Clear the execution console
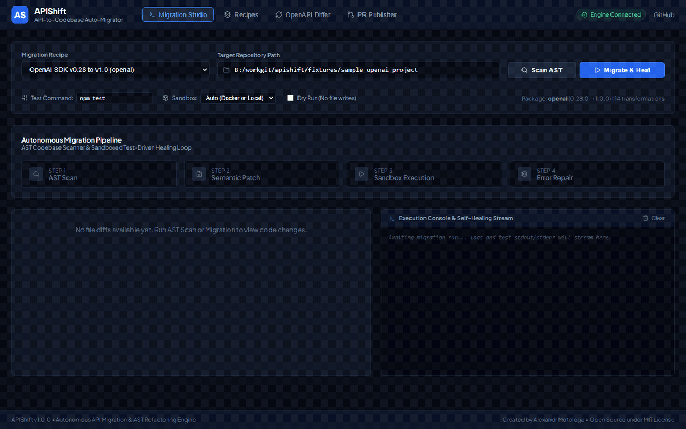The width and height of the screenshot is (686, 429). pos(654,218)
